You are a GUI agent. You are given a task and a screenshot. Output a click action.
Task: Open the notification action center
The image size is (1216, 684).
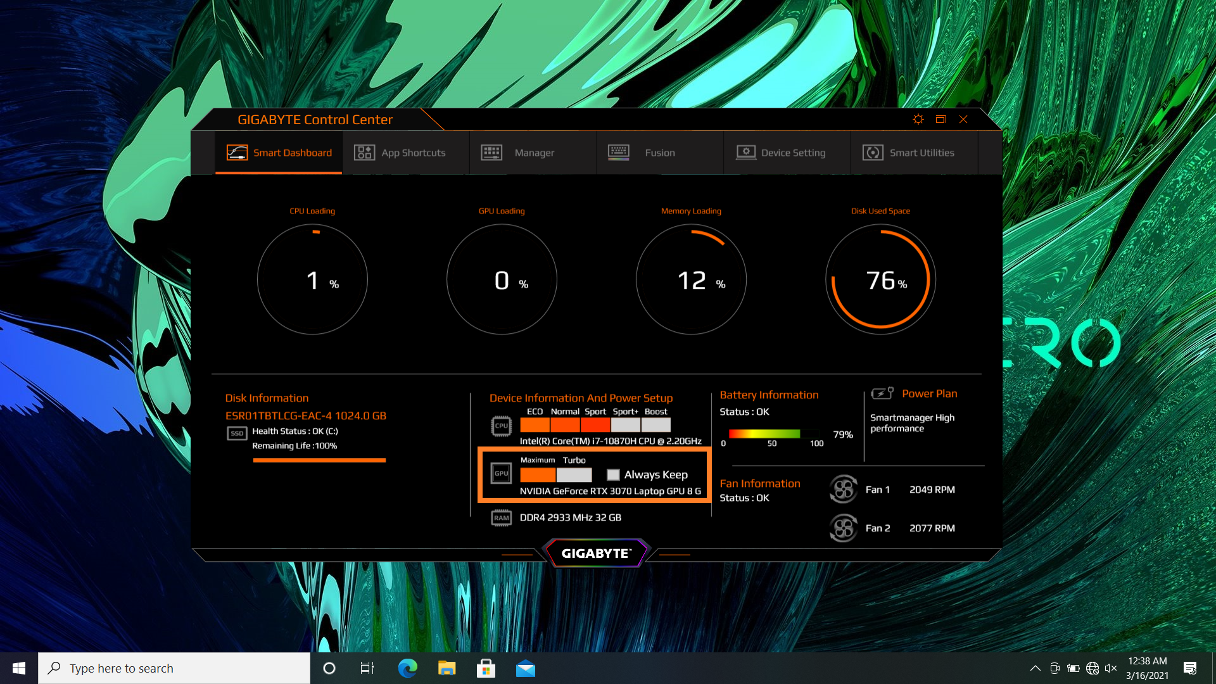[1190, 668]
